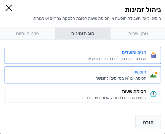165x134 pixels.
Task: Choose the חגים ומועדים heading link
Action: pyautogui.click(x=134, y=53)
